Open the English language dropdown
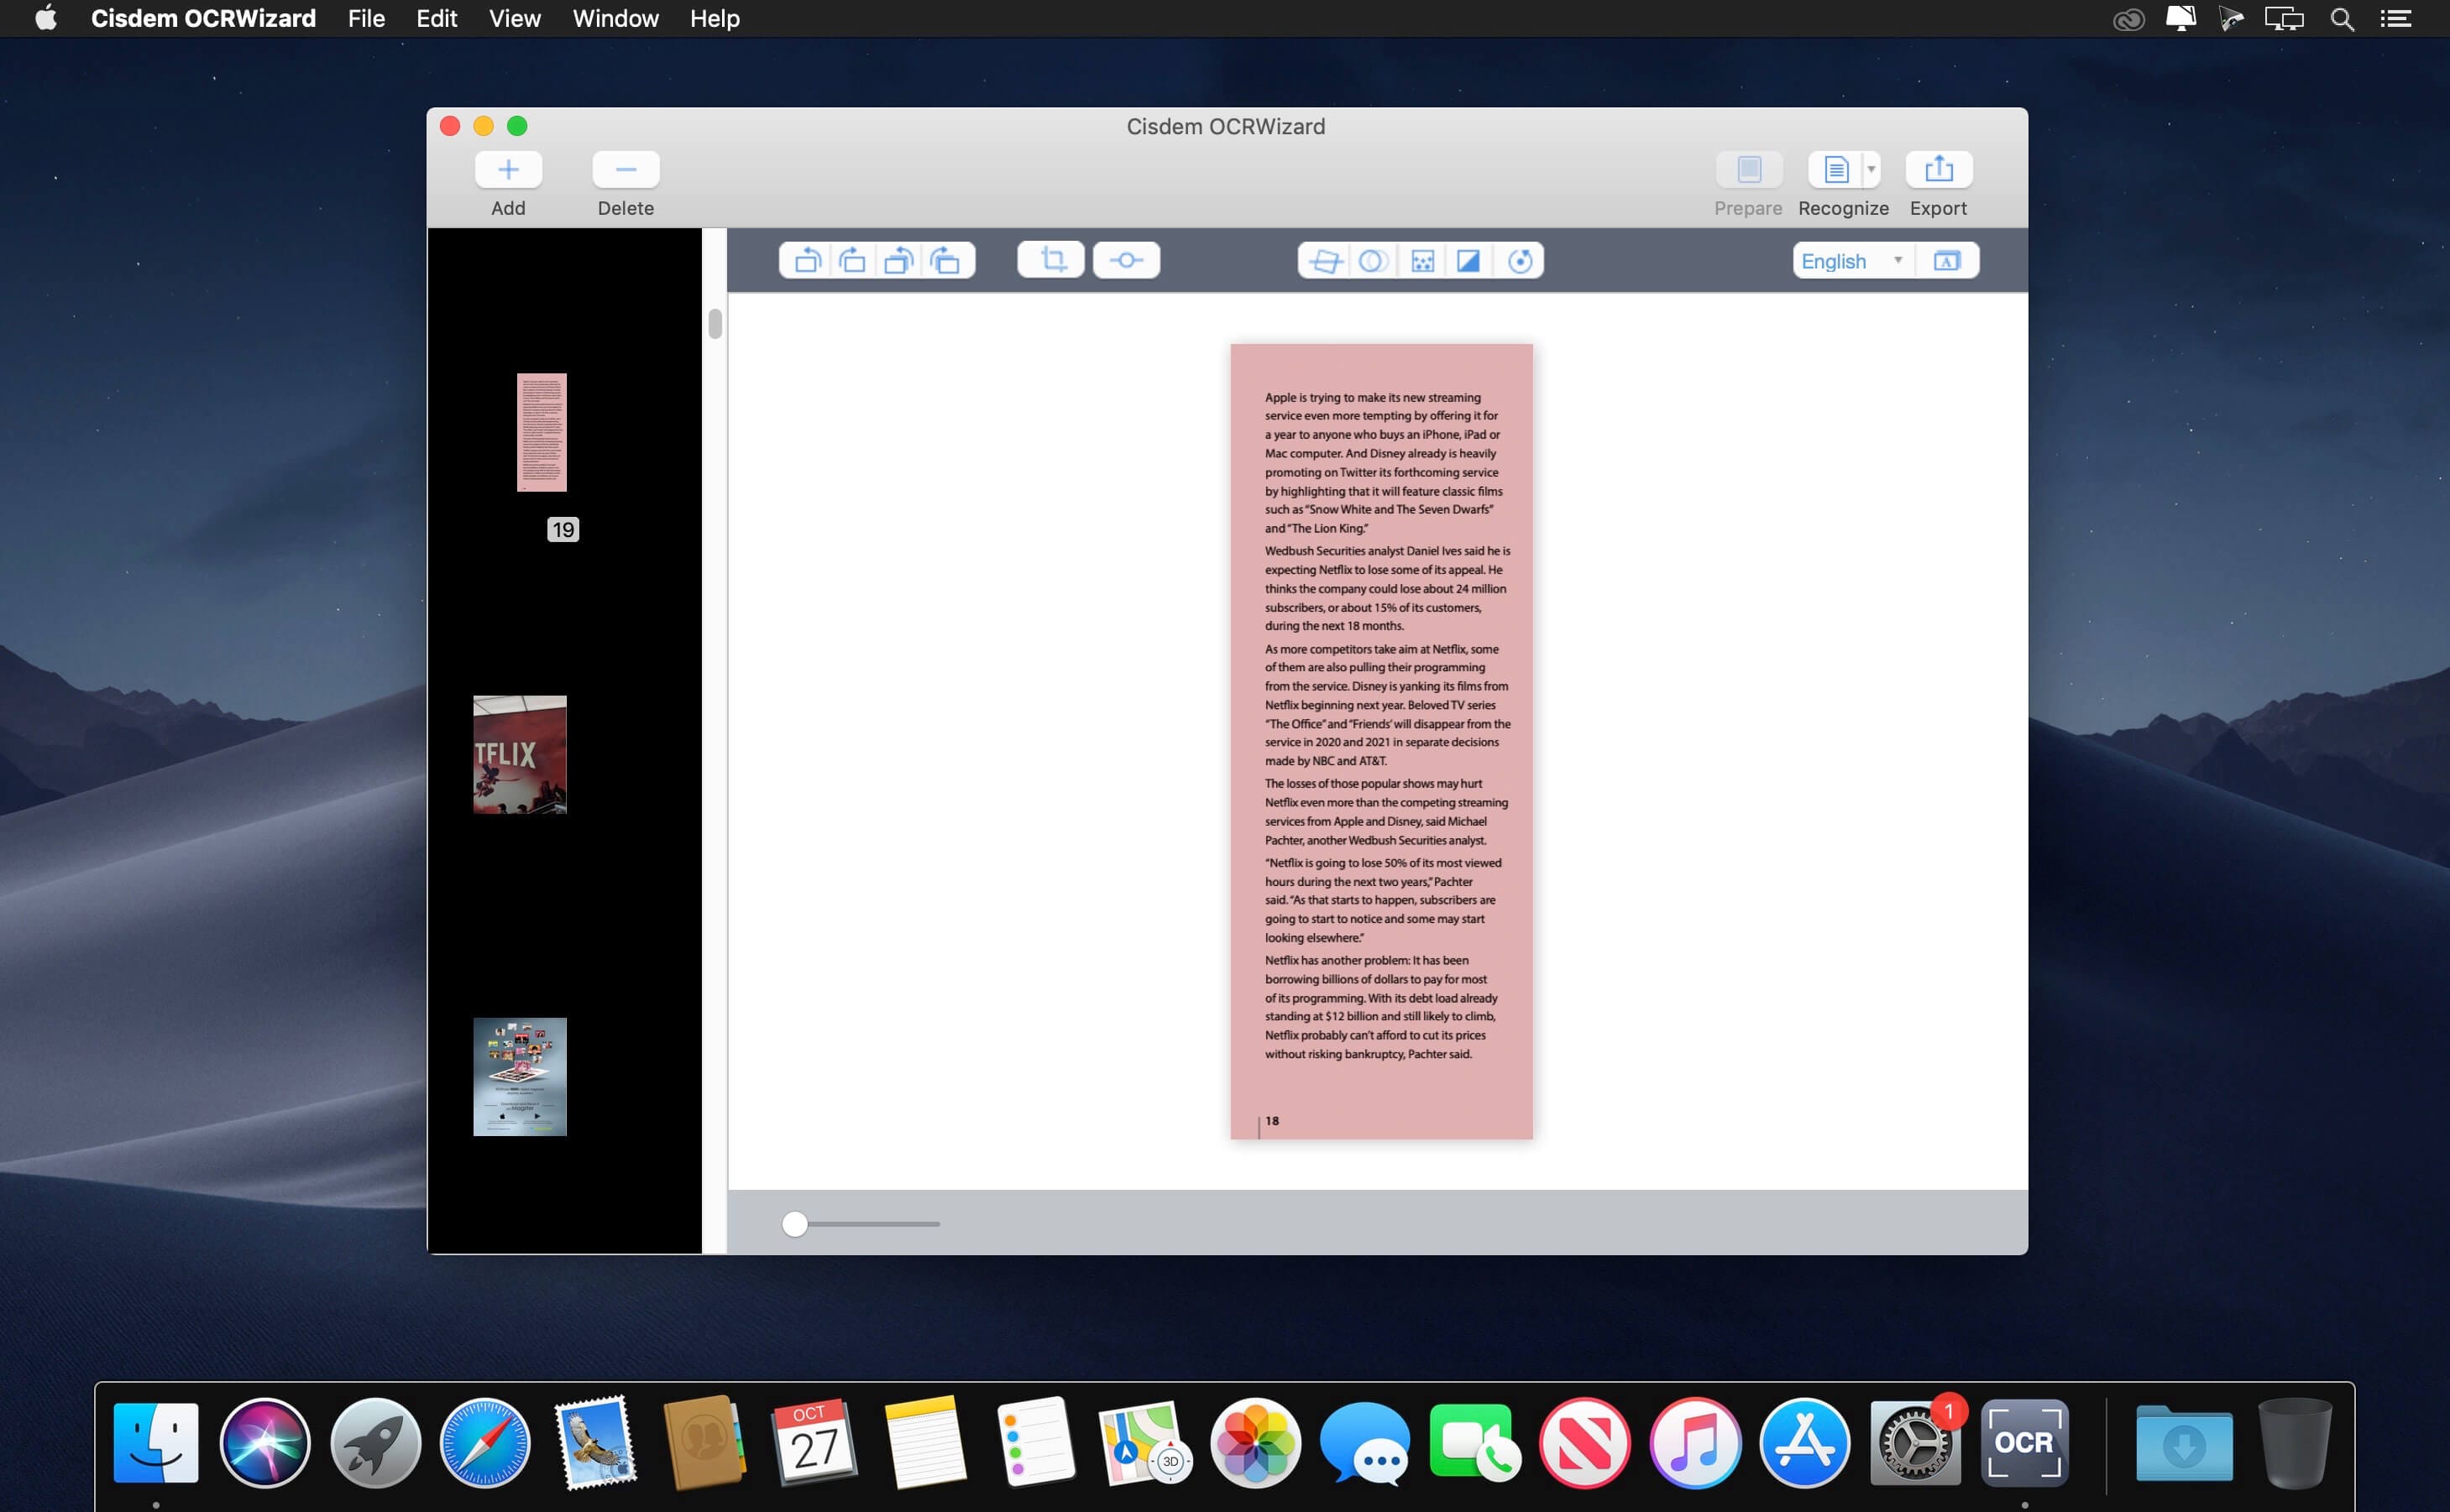Image resolution: width=2450 pixels, height=1512 pixels. (1853, 261)
